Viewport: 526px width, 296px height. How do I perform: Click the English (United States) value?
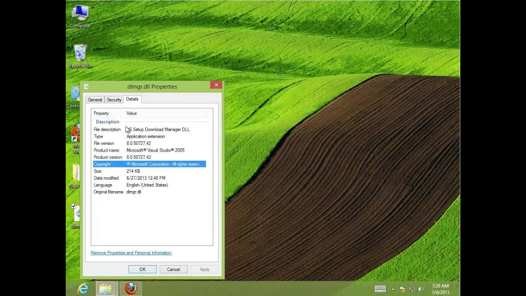coord(147,185)
